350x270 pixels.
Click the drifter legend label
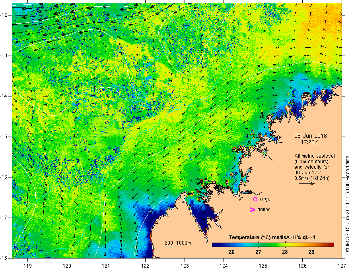(x=263, y=210)
